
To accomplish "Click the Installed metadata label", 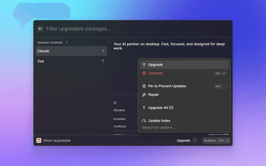I will [119, 119].
